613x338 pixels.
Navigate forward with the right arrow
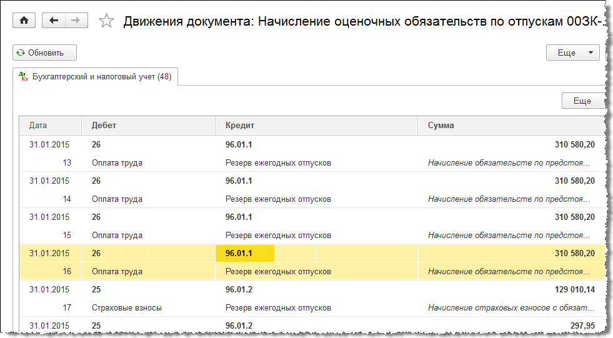tap(76, 21)
